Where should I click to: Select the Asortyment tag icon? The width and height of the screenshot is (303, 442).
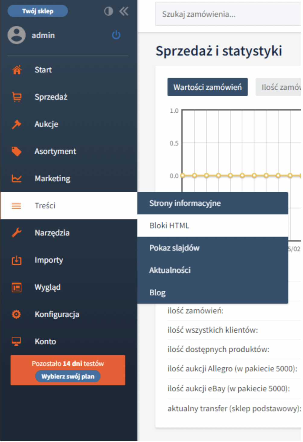pos(17,151)
